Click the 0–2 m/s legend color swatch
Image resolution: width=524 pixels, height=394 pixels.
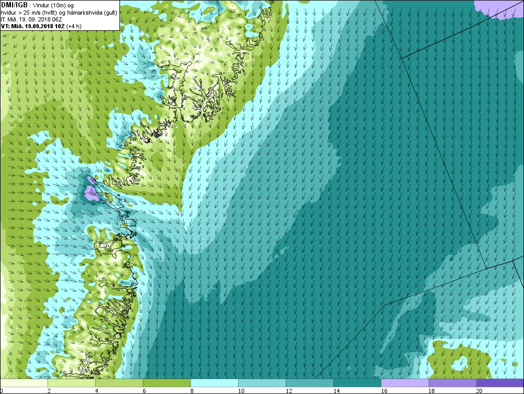click(24, 382)
